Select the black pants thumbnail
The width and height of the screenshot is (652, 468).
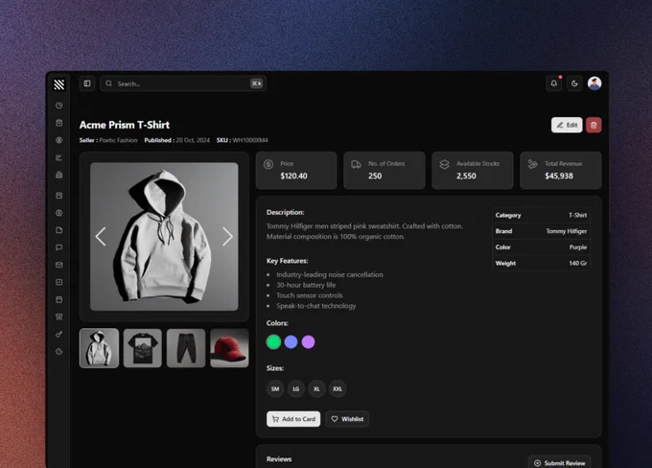[186, 348]
